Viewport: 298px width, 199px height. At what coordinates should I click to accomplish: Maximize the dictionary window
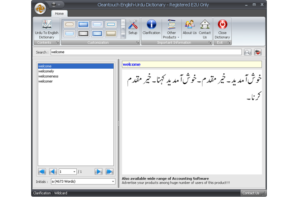[x=254, y=5]
